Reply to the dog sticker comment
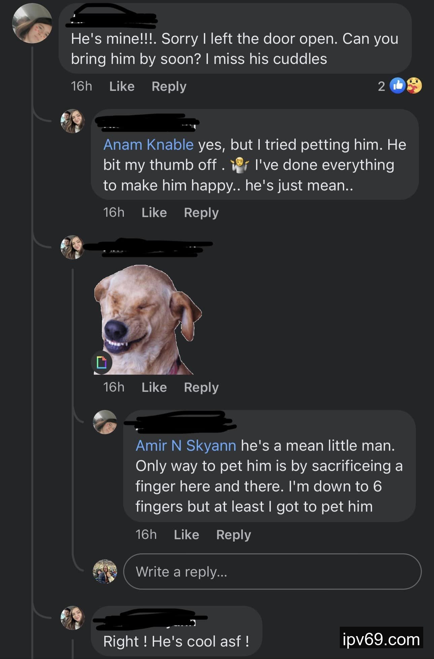Screen dimensions: 434x659 pyautogui.click(x=201, y=387)
